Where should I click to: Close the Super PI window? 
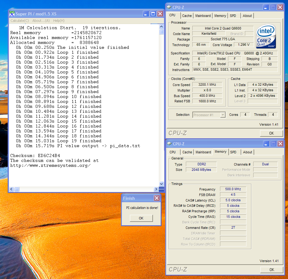point(160,14)
